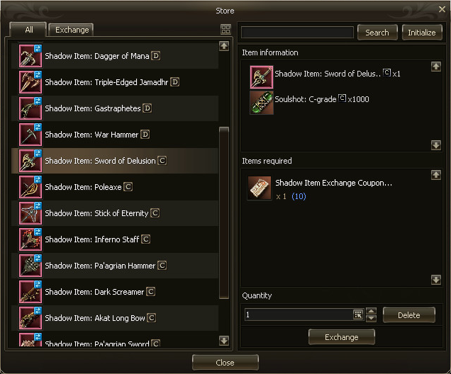Switch to the All tab
Viewport: 451px width, 374px height.
(28, 30)
